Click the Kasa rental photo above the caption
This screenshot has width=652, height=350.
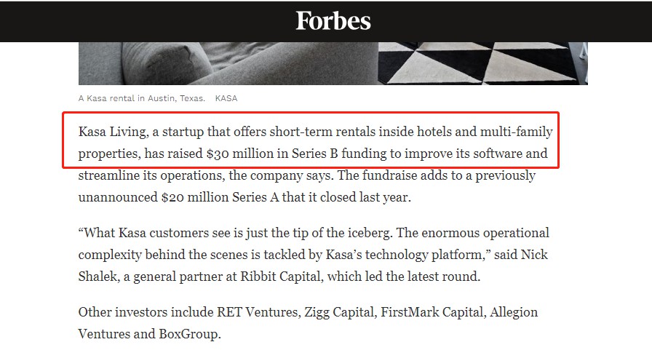click(x=333, y=63)
